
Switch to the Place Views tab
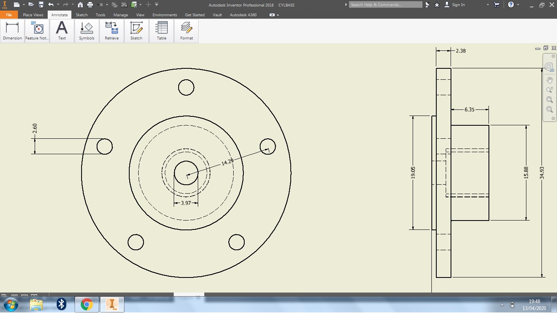click(x=33, y=15)
